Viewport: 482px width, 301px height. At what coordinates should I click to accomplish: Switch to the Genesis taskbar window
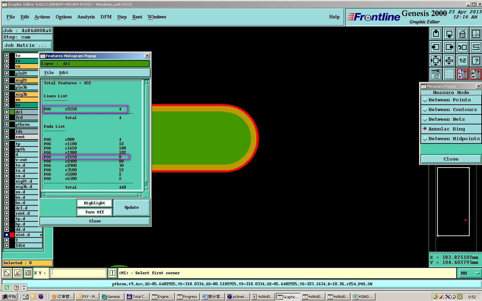point(112,297)
